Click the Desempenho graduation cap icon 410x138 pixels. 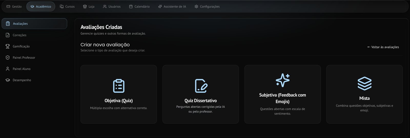pyautogui.click(x=8, y=80)
